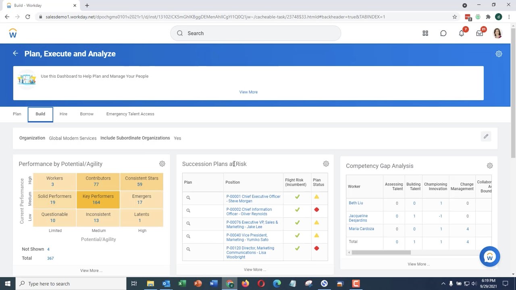Open a new Chrome tab
Viewport: 516px width, 290px height.
[x=87, y=6]
